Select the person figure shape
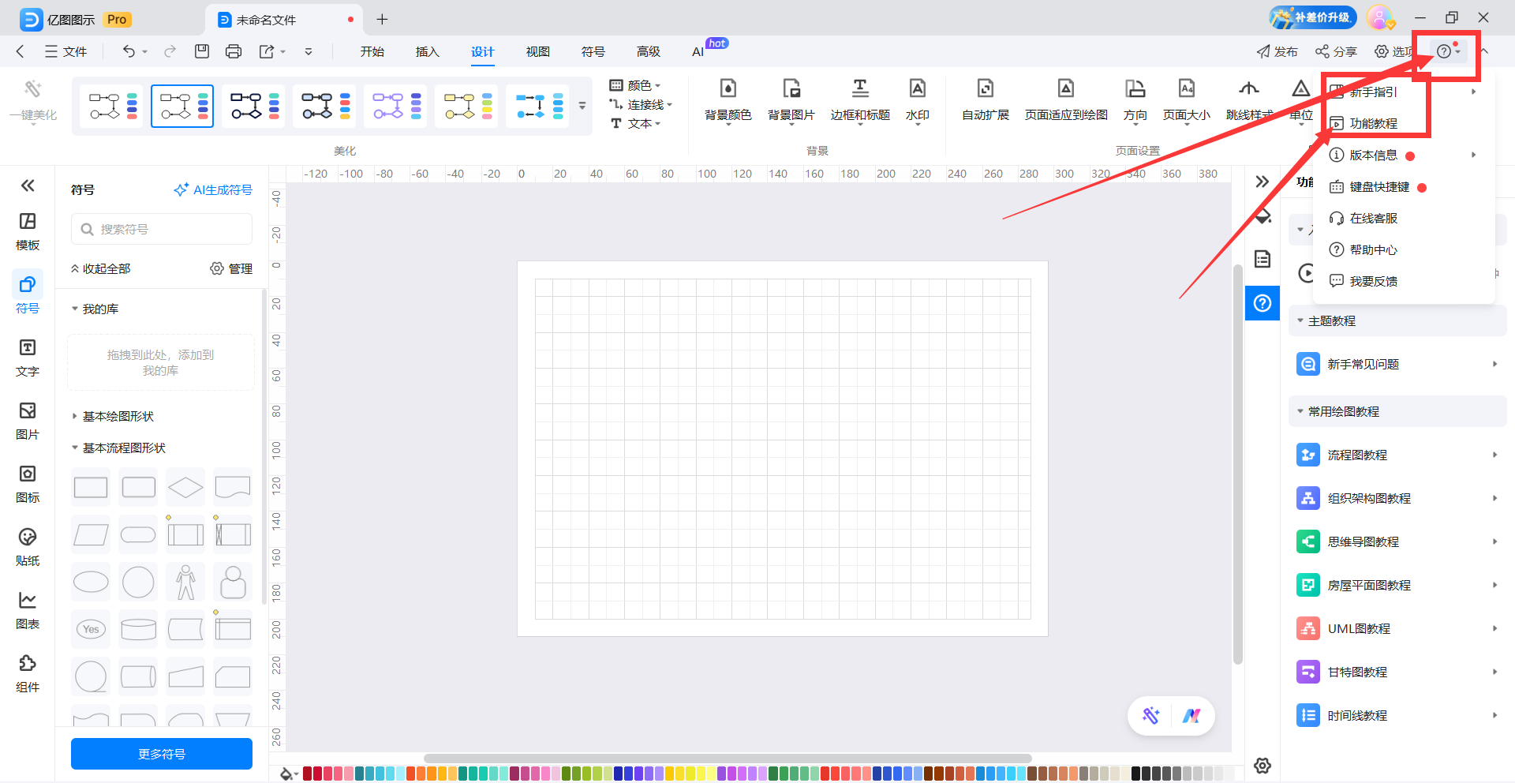The width and height of the screenshot is (1515, 783). click(185, 582)
